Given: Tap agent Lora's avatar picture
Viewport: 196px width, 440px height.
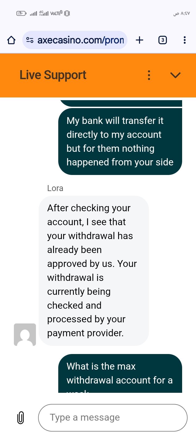Looking at the screenshot, I should click(x=25, y=335).
